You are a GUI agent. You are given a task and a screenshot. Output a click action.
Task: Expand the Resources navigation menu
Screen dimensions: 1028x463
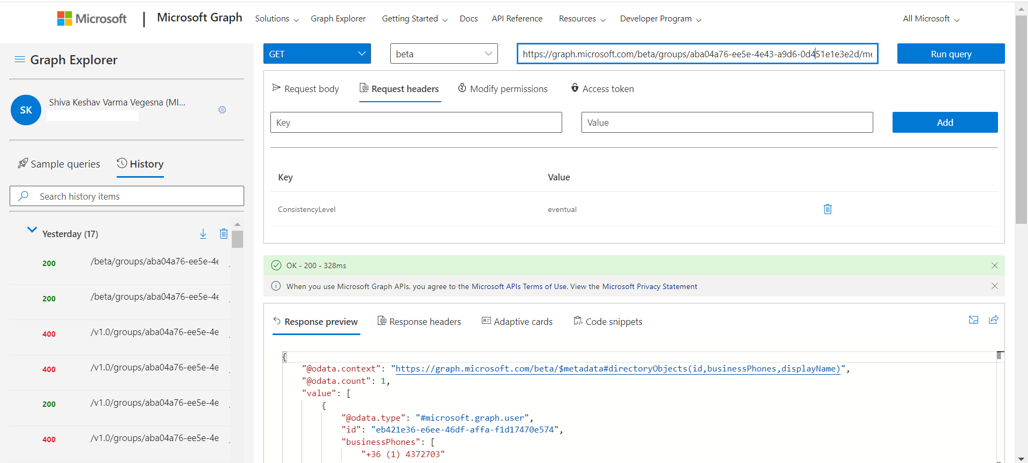[x=582, y=19]
